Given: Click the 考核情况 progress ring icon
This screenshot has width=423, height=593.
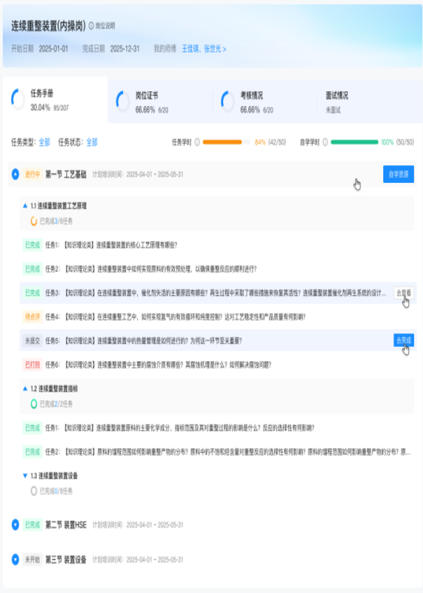Looking at the screenshot, I should [227, 102].
